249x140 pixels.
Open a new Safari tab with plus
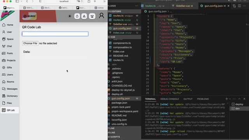tap(95, 1)
